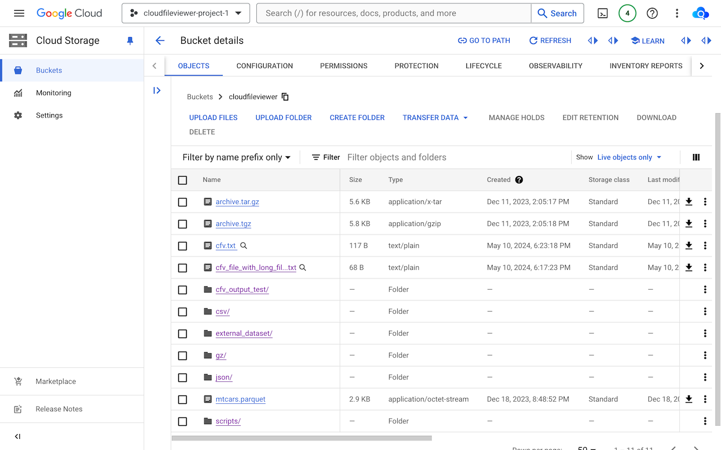Open the external_dataset/ folder link

(x=244, y=334)
